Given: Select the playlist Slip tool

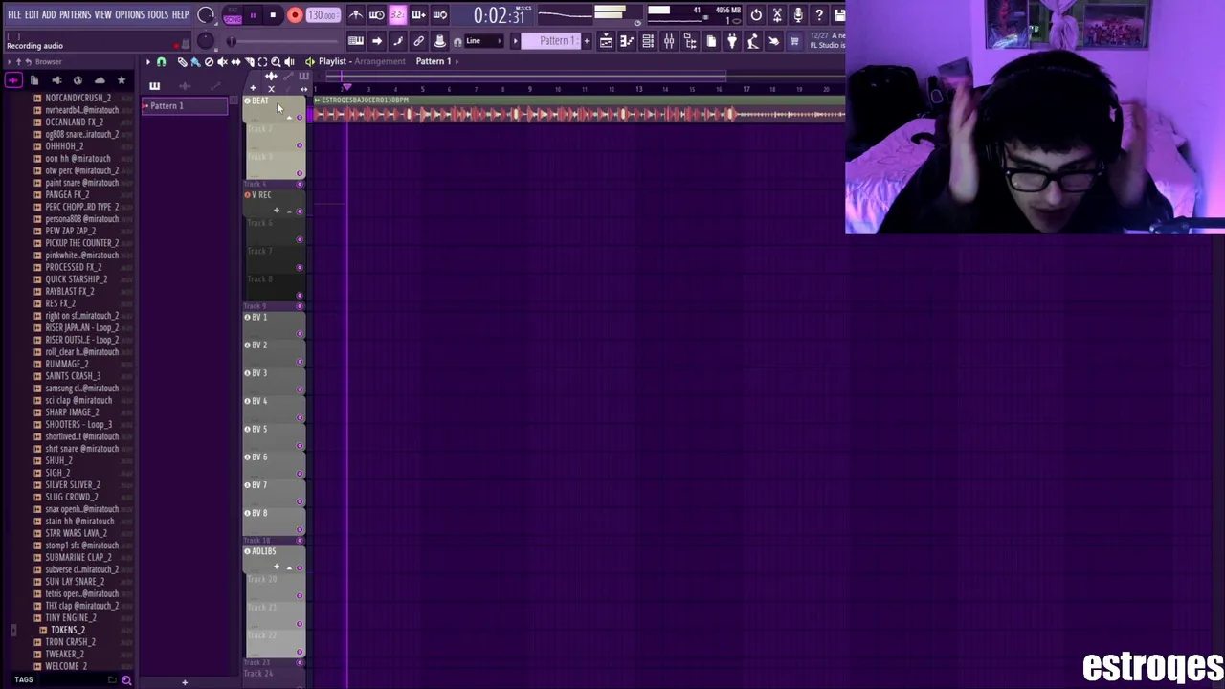Looking at the screenshot, I should [235, 61].
